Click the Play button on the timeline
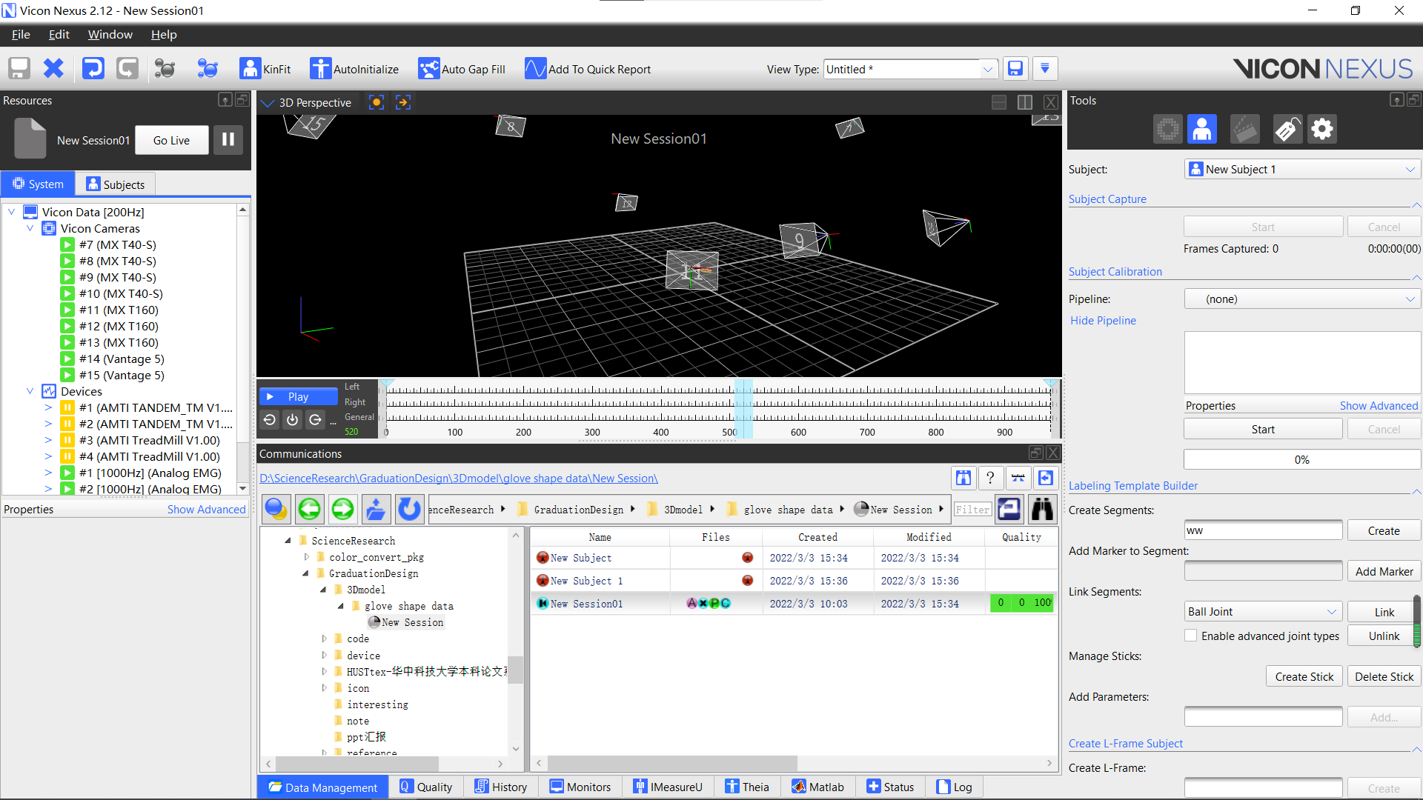Viewport: 1423px width, 800px height. [x=298, y=397]
